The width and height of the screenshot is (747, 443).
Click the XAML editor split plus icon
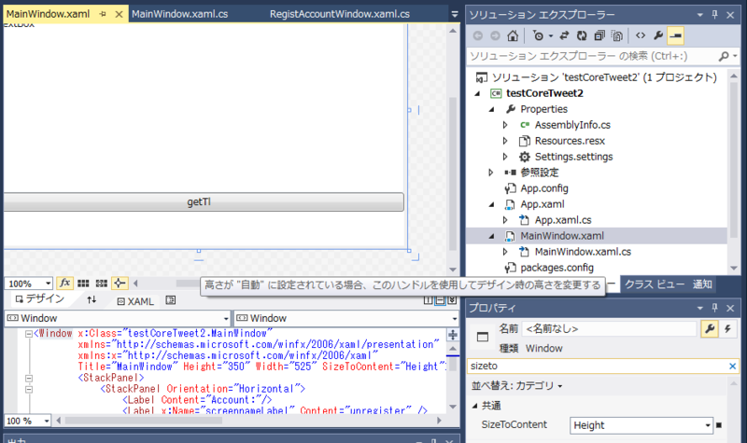tap(453, 335)
